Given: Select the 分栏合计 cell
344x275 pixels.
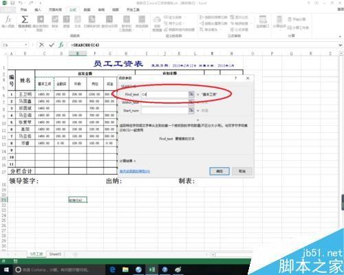Looking at the screenshot, I should 21,171.
